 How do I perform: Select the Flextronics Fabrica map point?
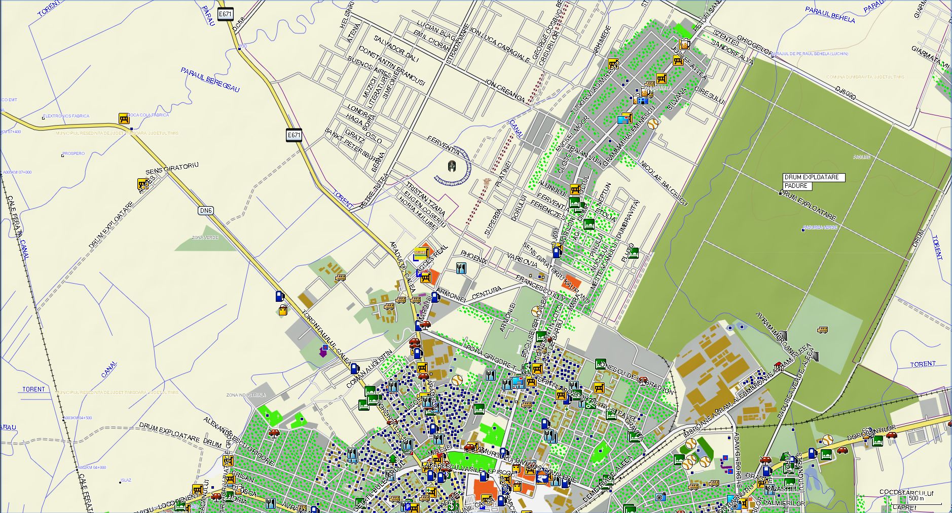pos(43,118)
